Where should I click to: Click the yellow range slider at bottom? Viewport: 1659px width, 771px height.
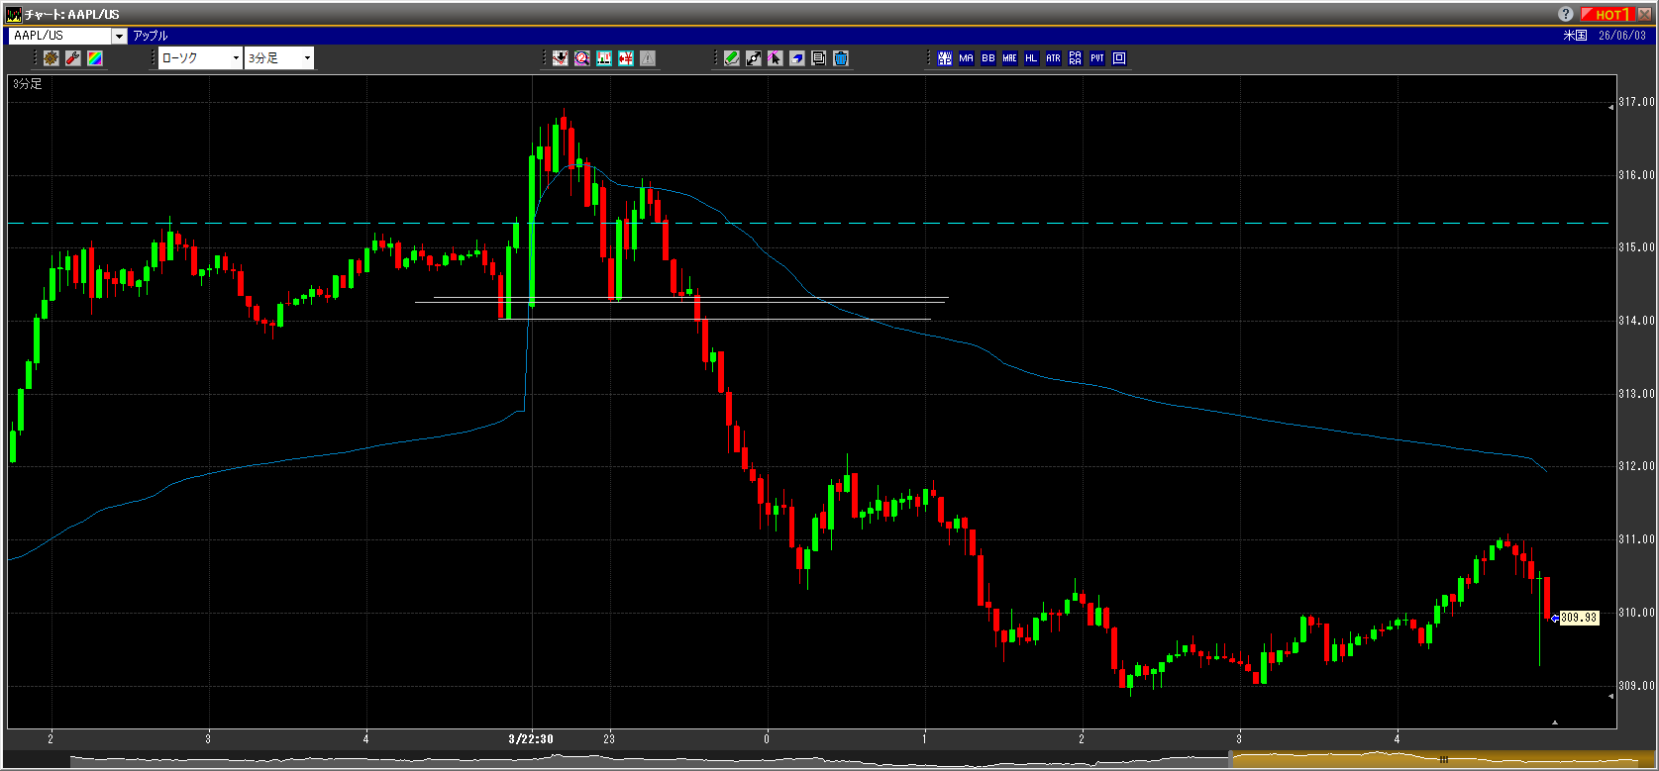click(x=1442, y=760)
